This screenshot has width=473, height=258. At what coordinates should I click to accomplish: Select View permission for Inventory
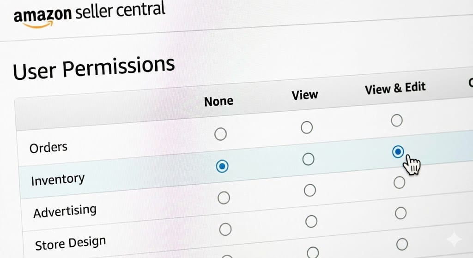click(x=308, y=159)
